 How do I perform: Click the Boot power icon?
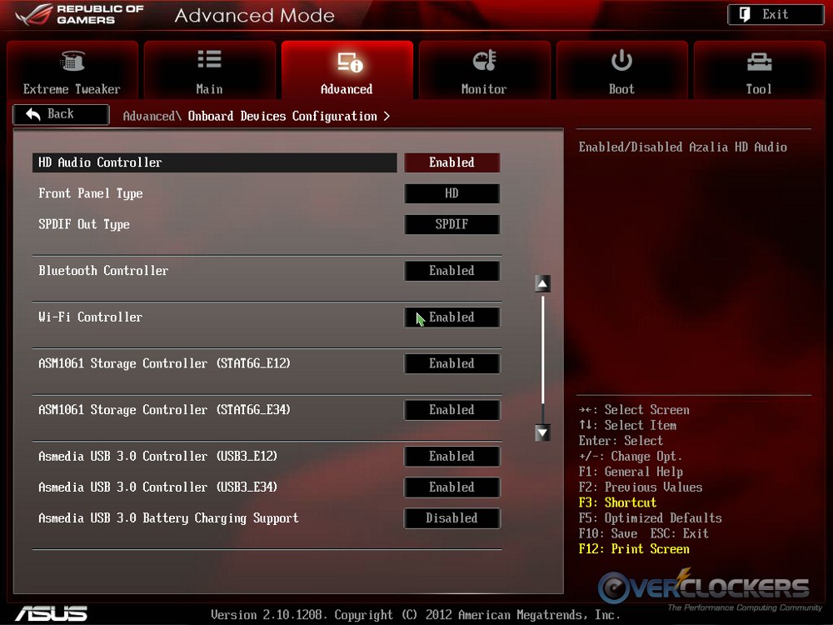coord(621,61)
